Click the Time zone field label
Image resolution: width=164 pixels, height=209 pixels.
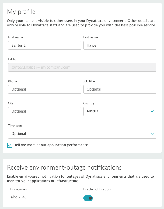[15, 126]
